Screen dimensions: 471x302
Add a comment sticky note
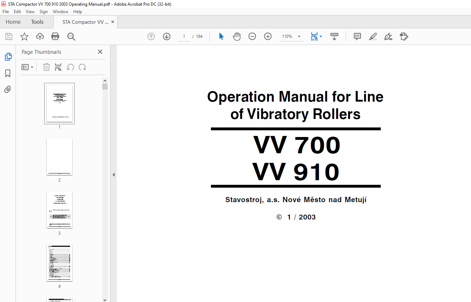357,36
